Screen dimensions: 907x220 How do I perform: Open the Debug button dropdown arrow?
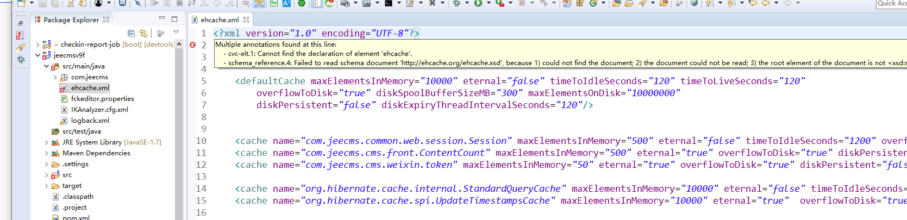pos(467,4)
